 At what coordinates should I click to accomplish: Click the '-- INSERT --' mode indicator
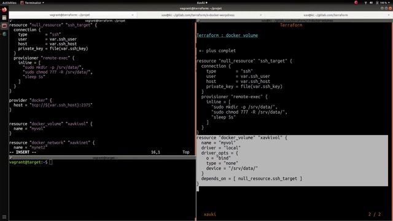pyautogui.click(x=23, y=152)
